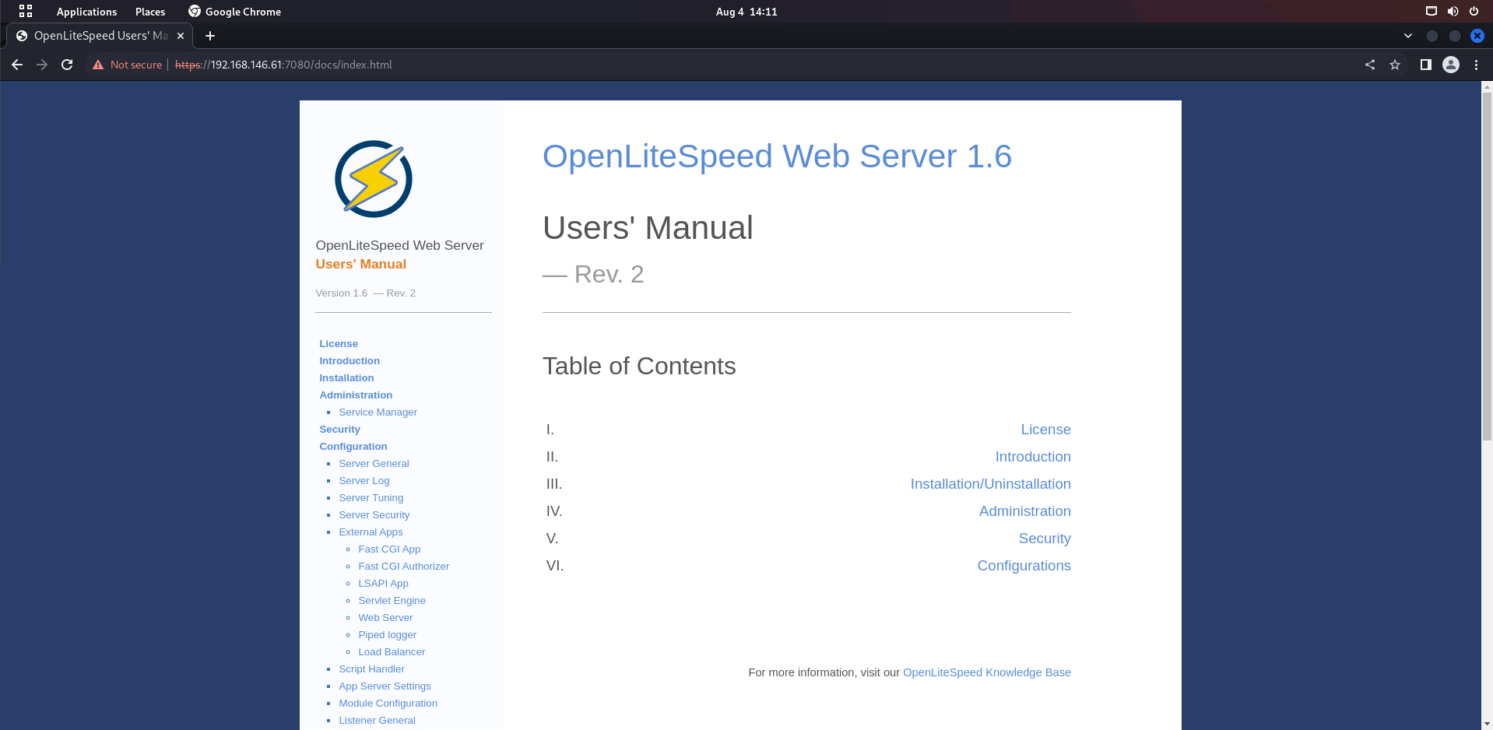Share this page via share icon
1493x730 pixels.
point(1370,65)
